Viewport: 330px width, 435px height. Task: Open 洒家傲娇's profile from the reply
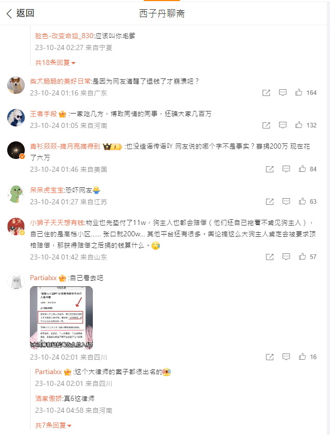coord(48,399)
